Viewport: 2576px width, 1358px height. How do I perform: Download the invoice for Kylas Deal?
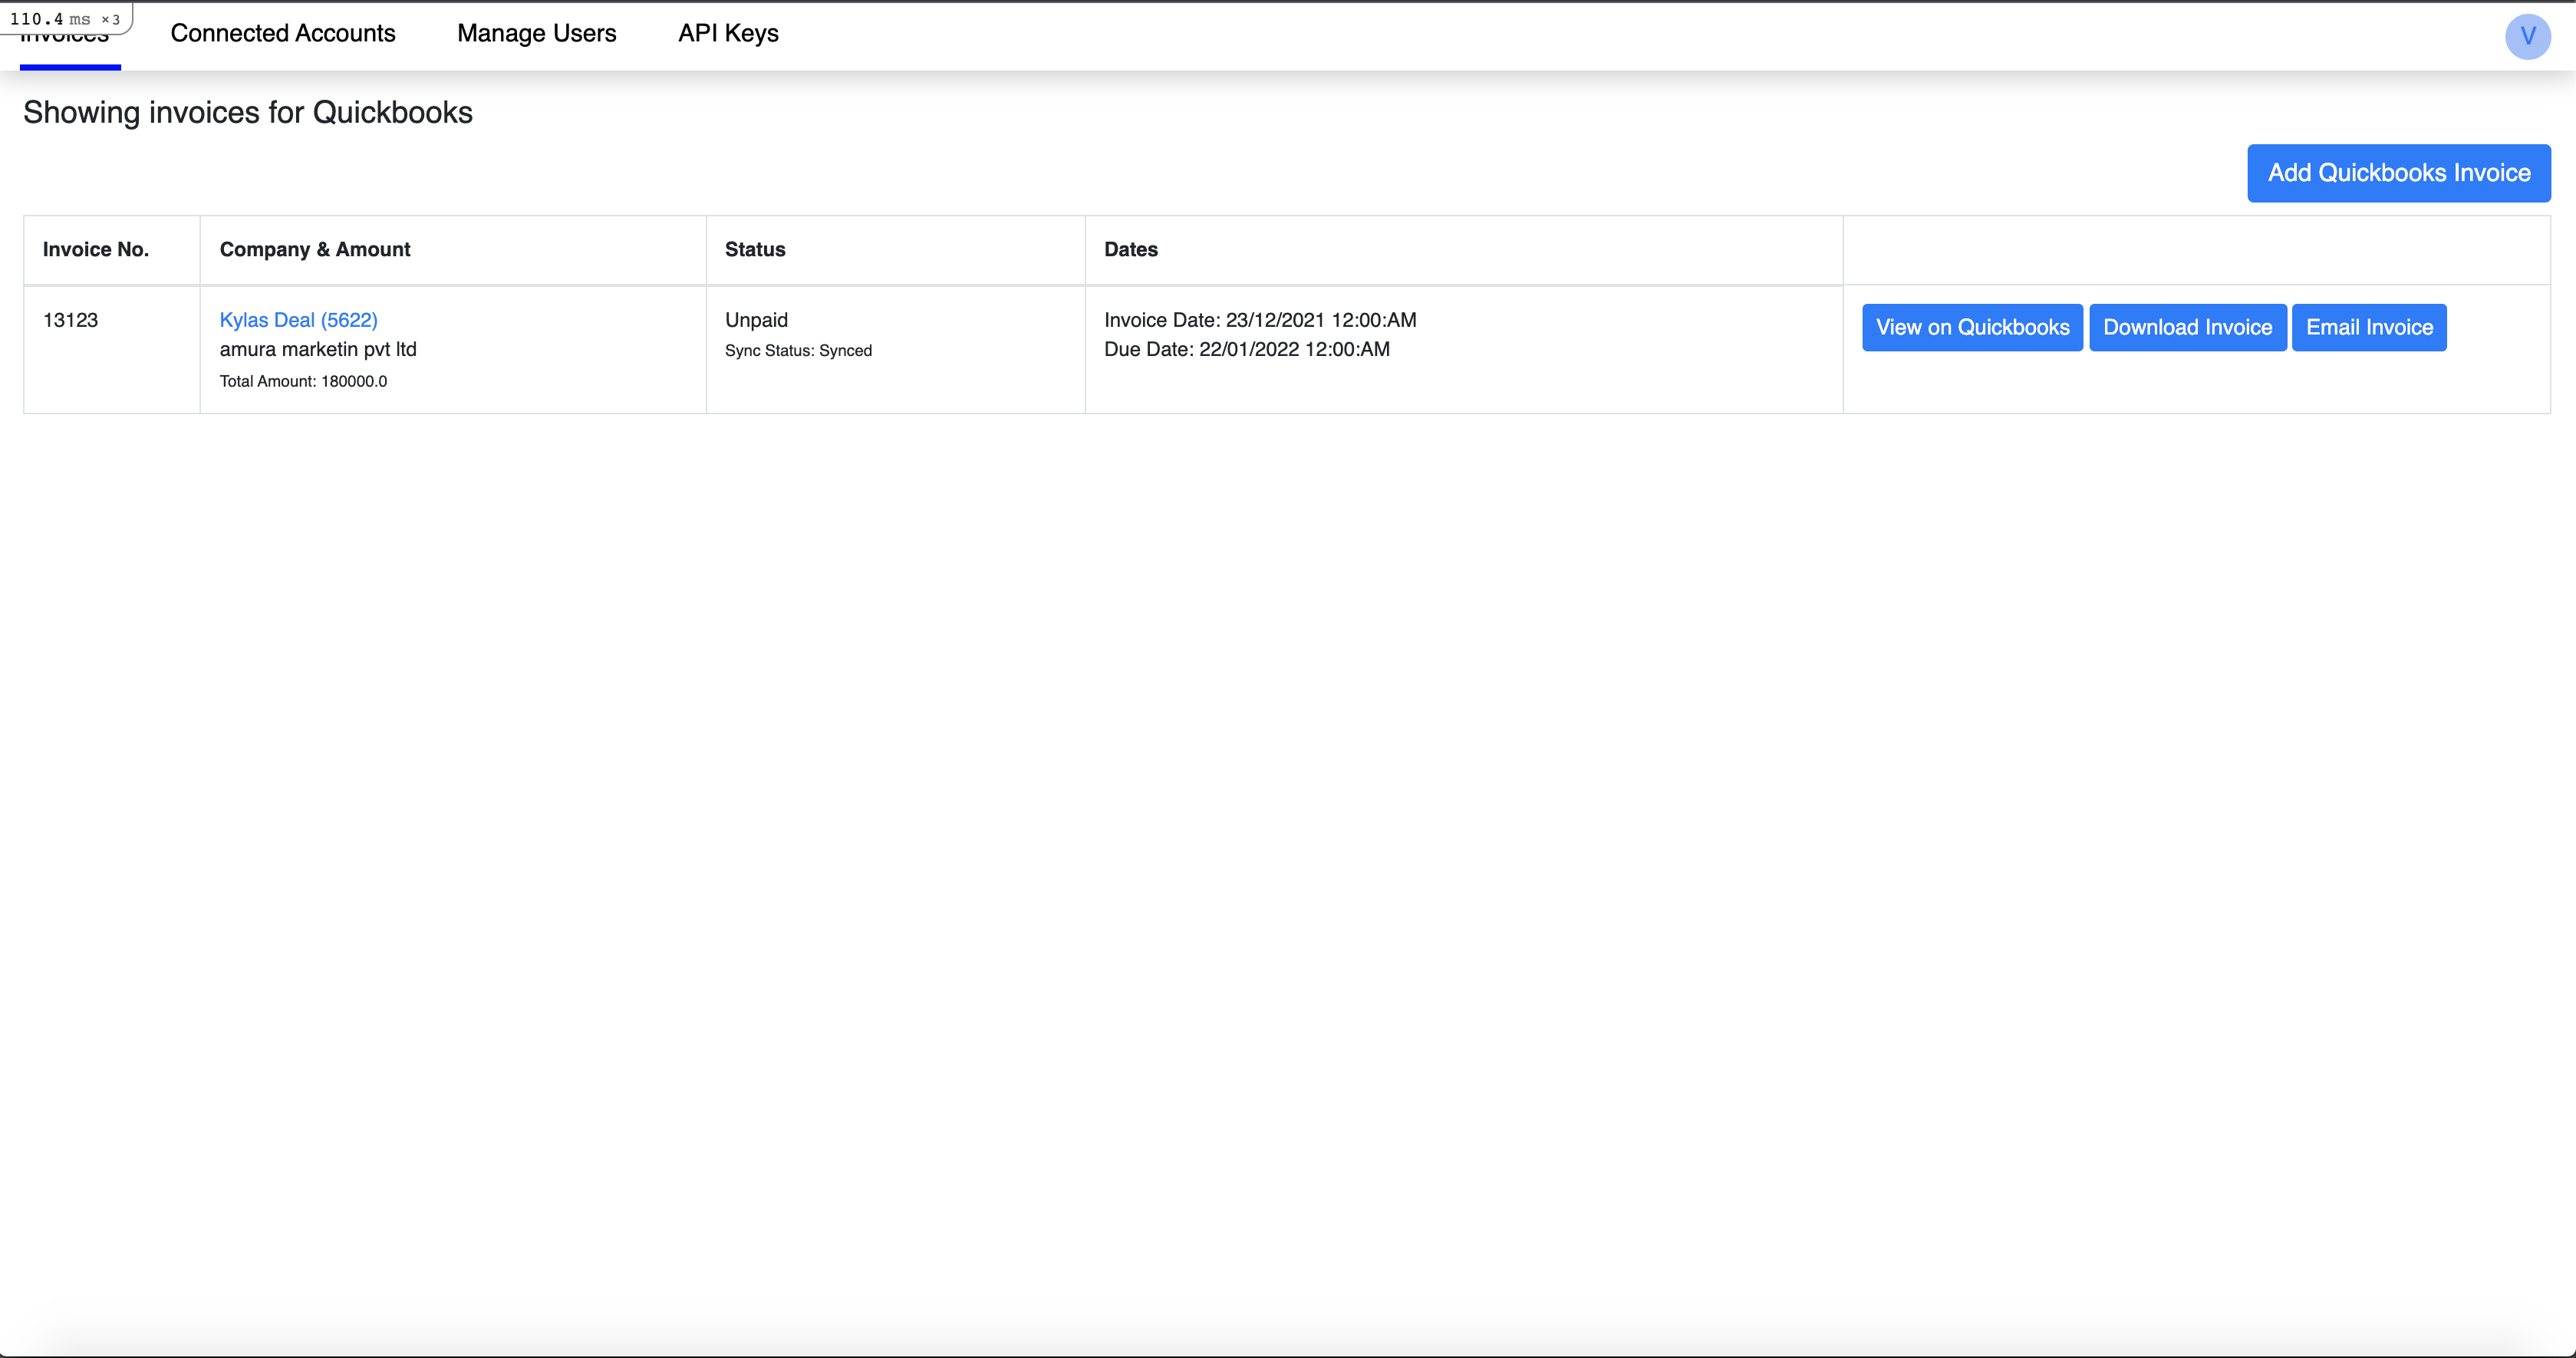(x=2187, y=327)
